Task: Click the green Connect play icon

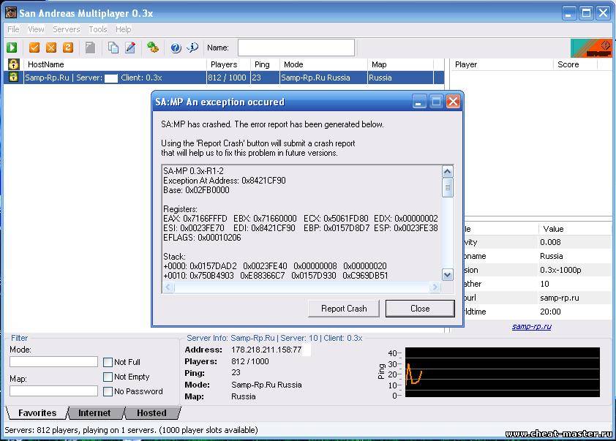Action: 12,48
